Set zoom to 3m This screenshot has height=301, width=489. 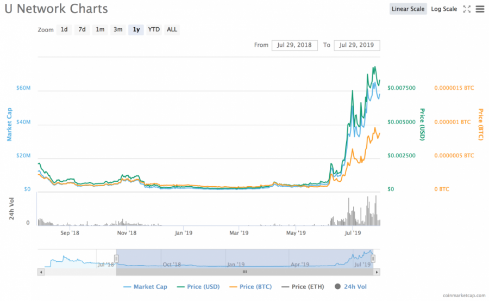[118, 30]
